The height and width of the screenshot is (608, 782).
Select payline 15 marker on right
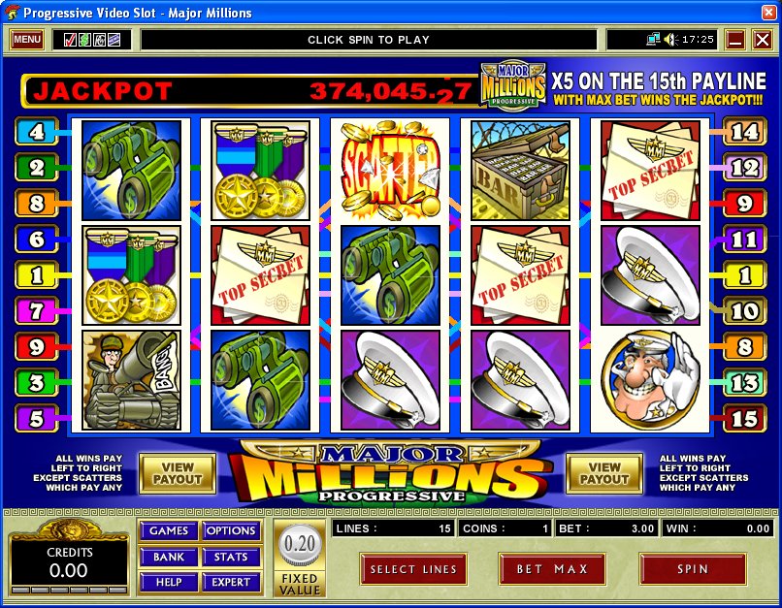point(744,419)
